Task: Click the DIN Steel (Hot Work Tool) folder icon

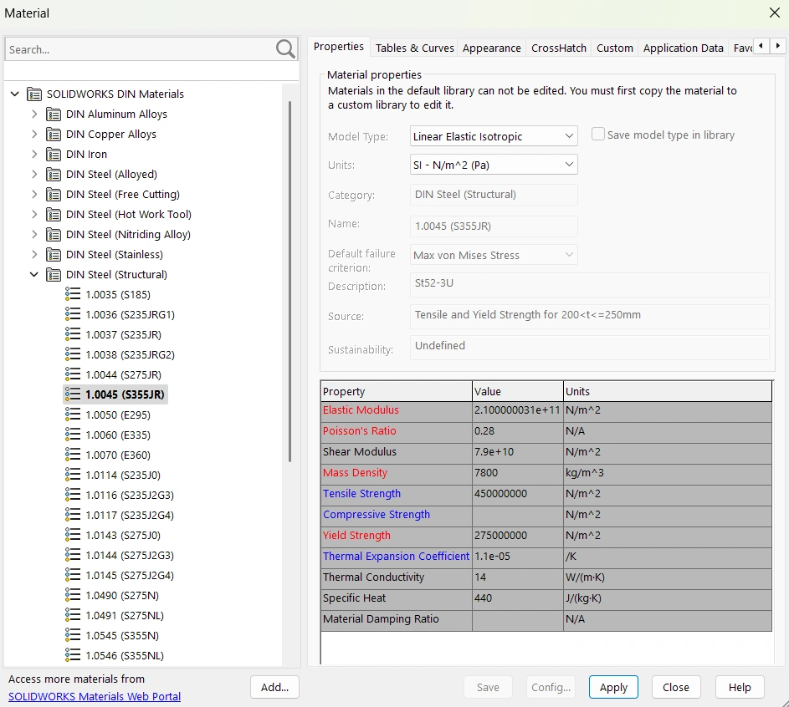Action: (x=54, y=215)
